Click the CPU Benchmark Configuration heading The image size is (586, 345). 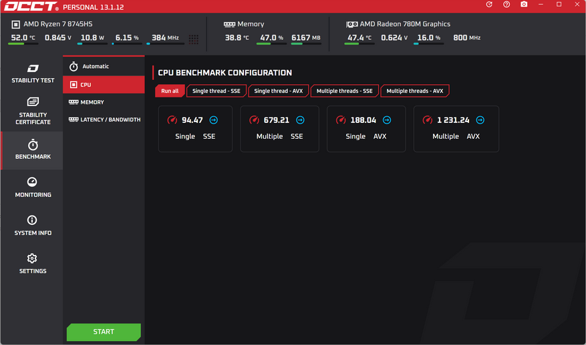pos(225,73)
